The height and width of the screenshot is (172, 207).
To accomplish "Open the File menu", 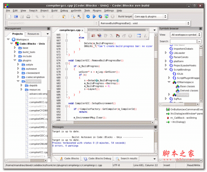I will point(8,11).
